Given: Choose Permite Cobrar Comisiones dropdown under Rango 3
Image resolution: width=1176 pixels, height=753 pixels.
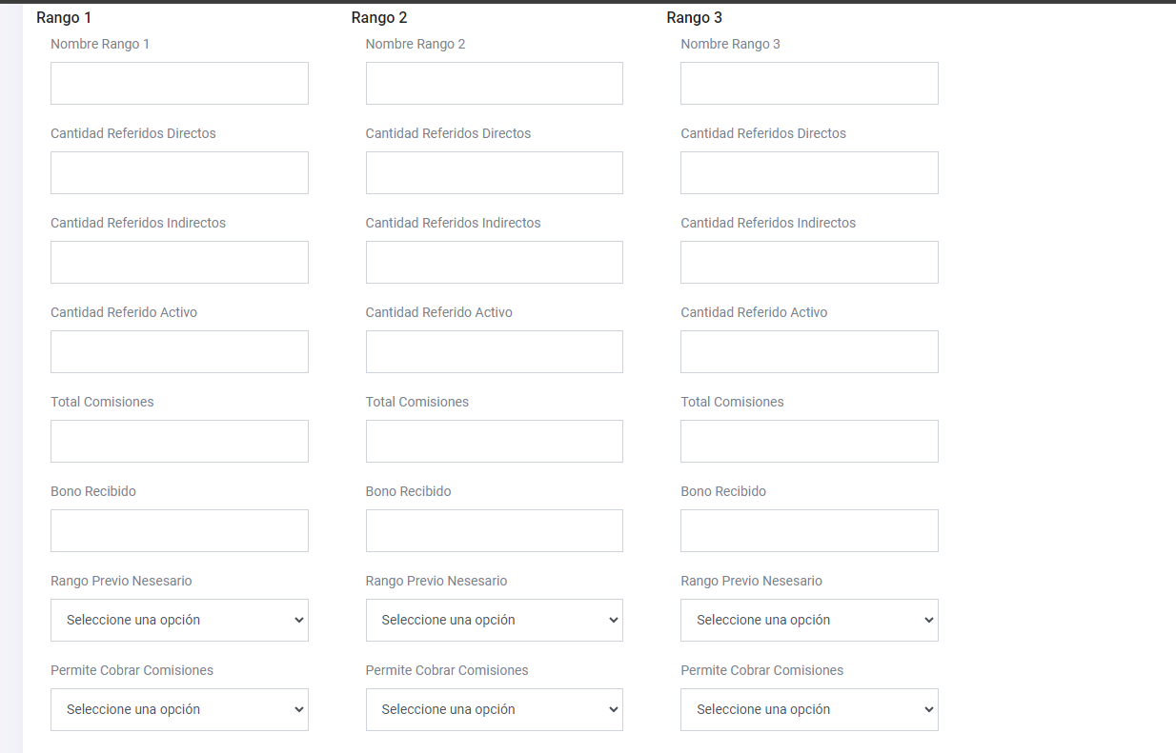Looking at the screenshot, I should [809, 710].
